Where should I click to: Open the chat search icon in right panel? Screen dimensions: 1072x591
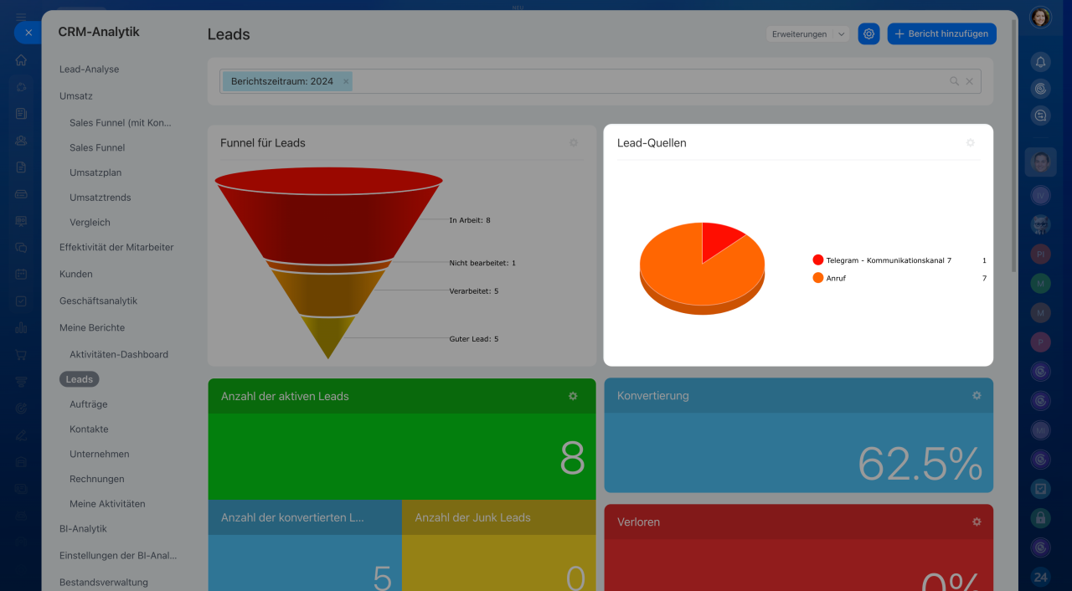[1040, 116]
